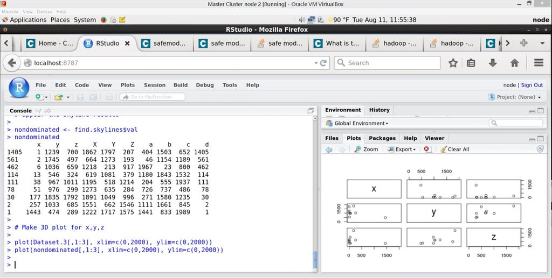Go back with Firefox back arrow
552x278 pixels.
(12, 63)
